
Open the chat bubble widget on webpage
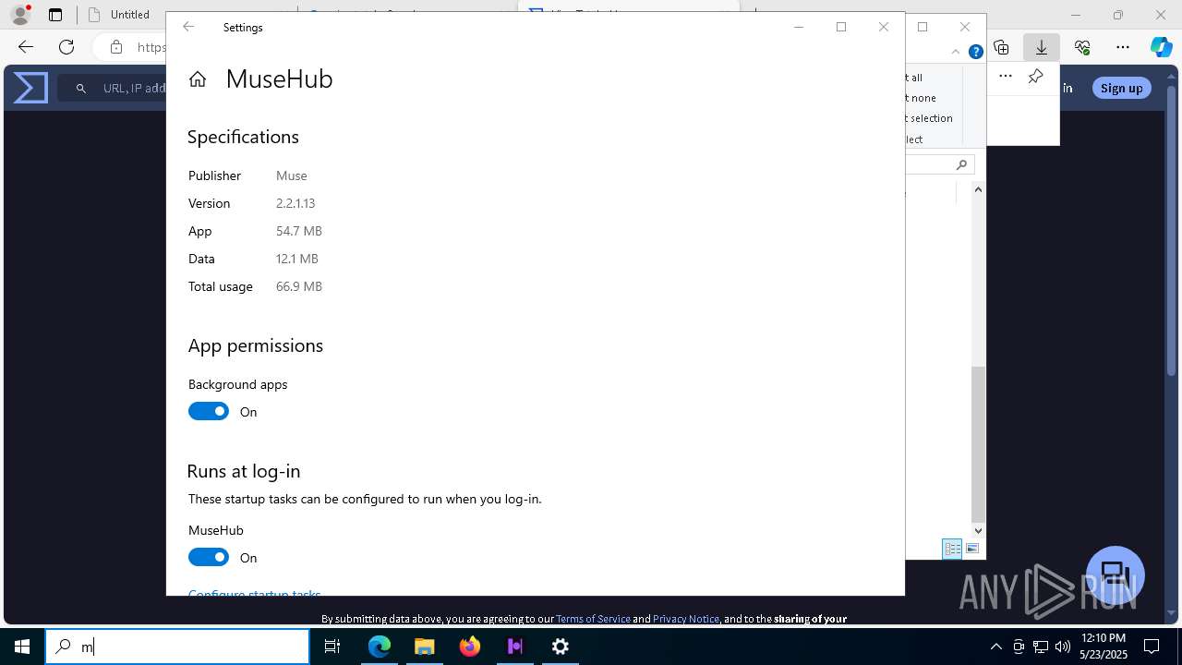pos(1116,575)
